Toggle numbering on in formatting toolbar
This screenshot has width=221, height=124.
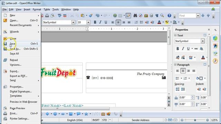(136, 22)
